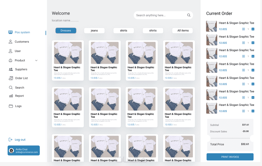
Task: Increase quantity of third order item
Action: pyautogui.click(x=253, y=56)
